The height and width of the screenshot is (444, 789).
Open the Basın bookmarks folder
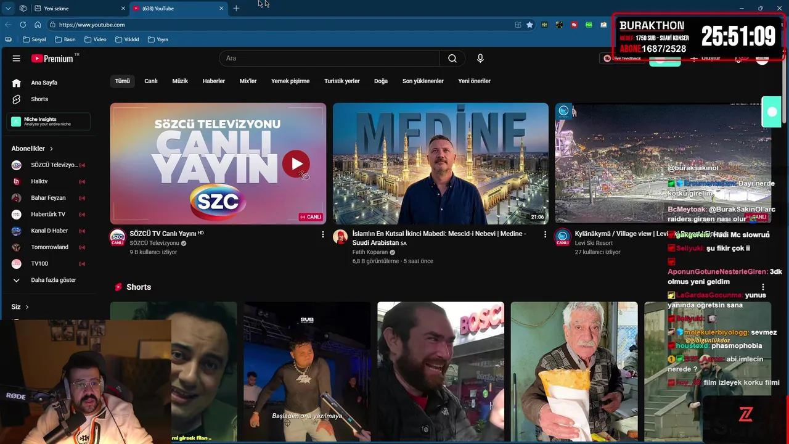coord(65,39)
